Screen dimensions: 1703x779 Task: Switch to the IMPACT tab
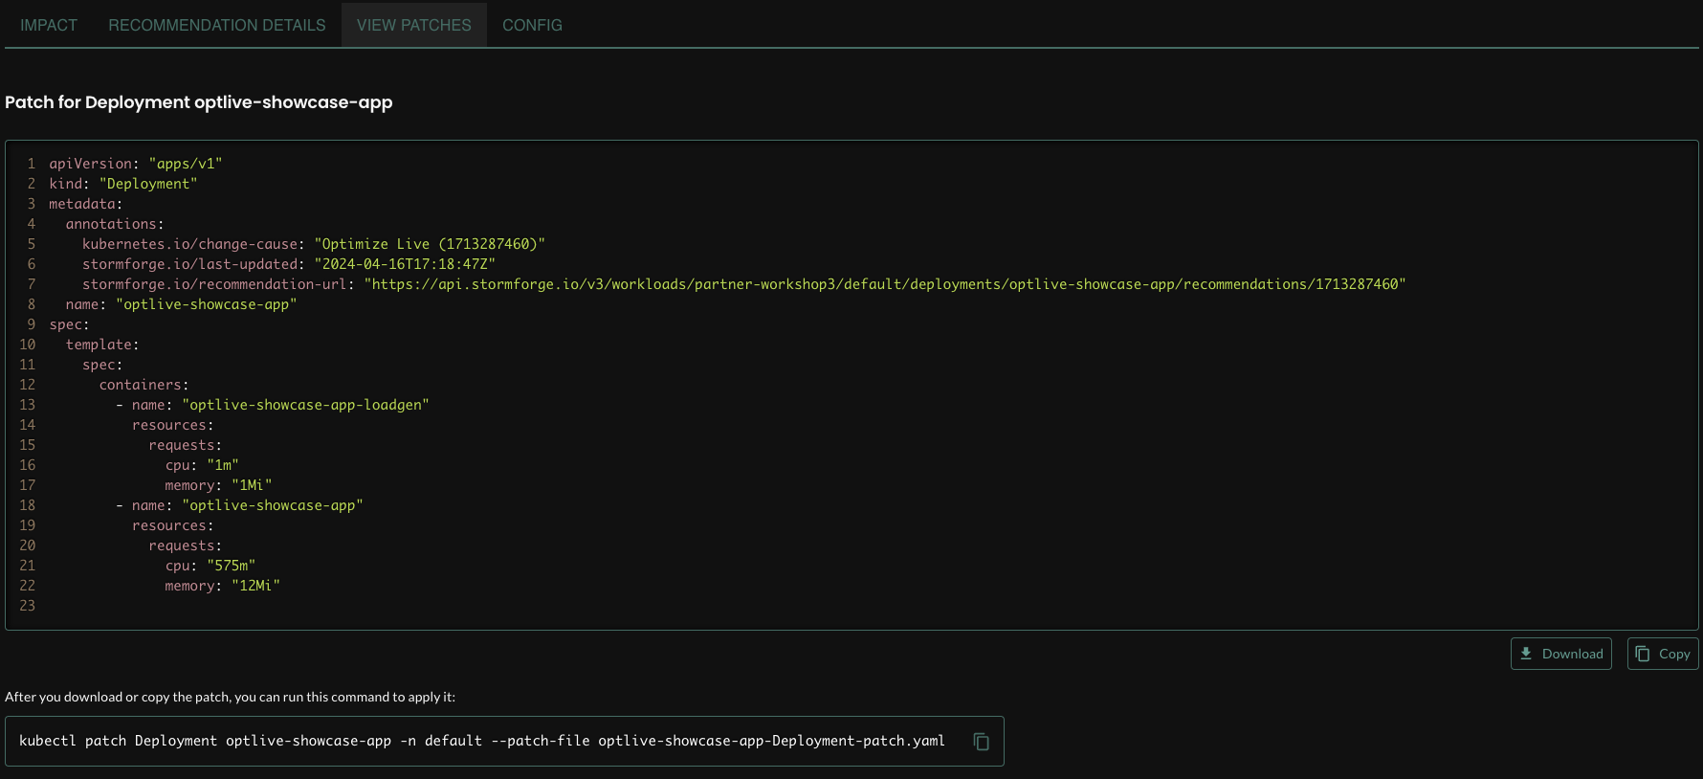tap(49, 25)
